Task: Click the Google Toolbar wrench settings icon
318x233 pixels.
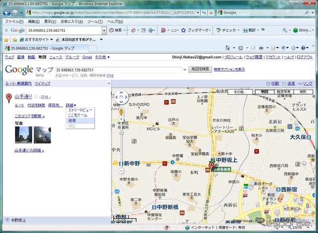Action: [x=285, y=30]
